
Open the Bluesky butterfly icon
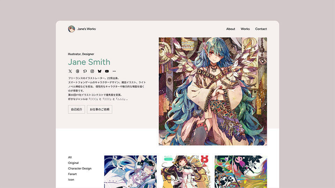(99, 71)
